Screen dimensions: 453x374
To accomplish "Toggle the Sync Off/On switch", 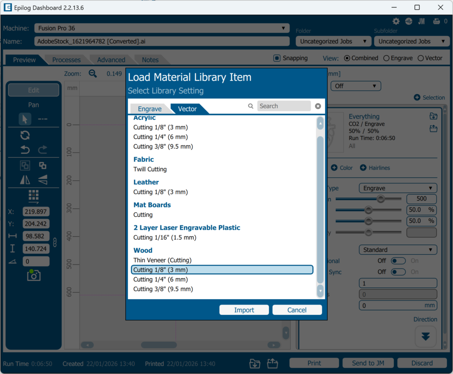I will 398,272.
